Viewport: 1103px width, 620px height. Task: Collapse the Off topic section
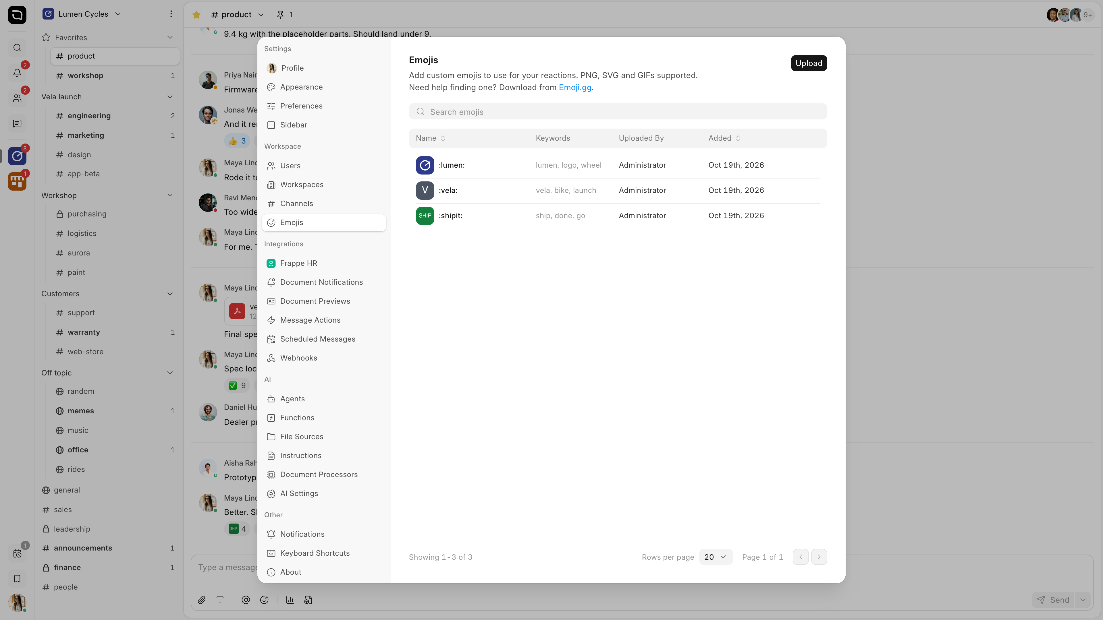[x=170, y=373]
